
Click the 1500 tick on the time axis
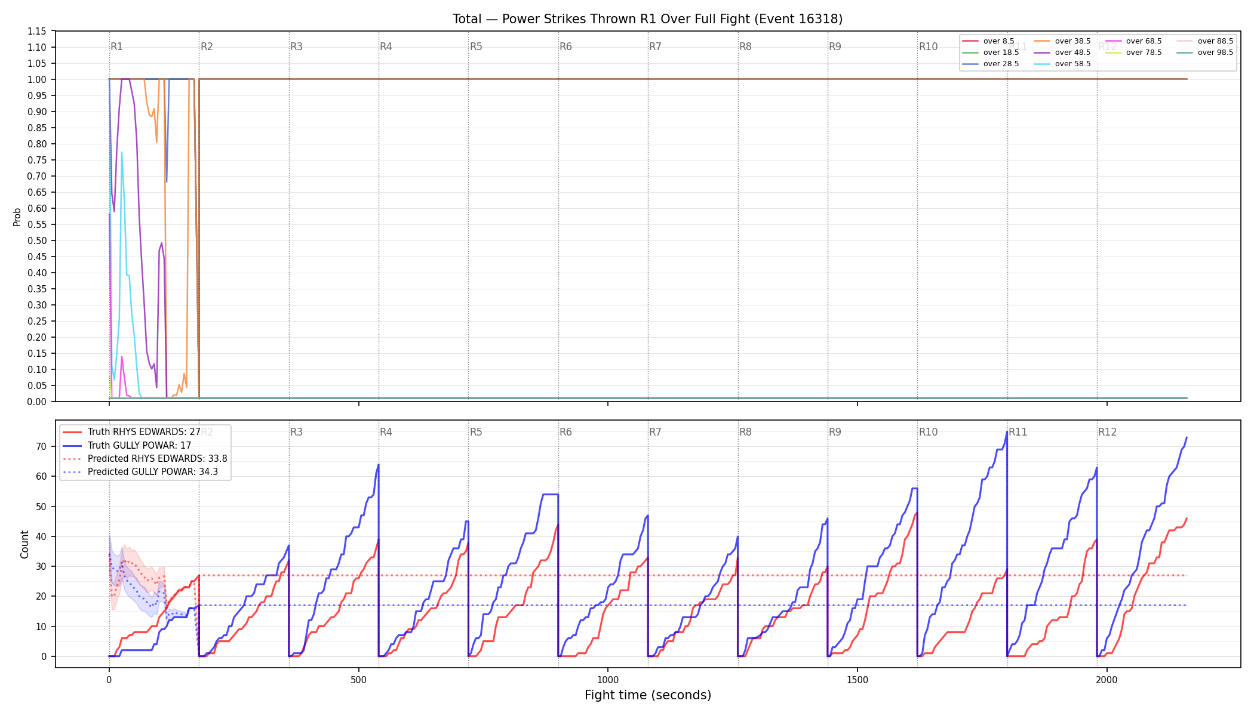(857, 680)
